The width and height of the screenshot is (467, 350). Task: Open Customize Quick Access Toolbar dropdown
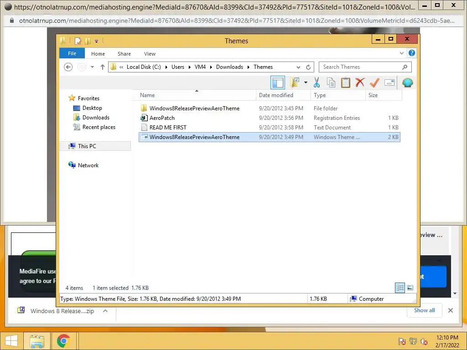(x=96, y=41)
